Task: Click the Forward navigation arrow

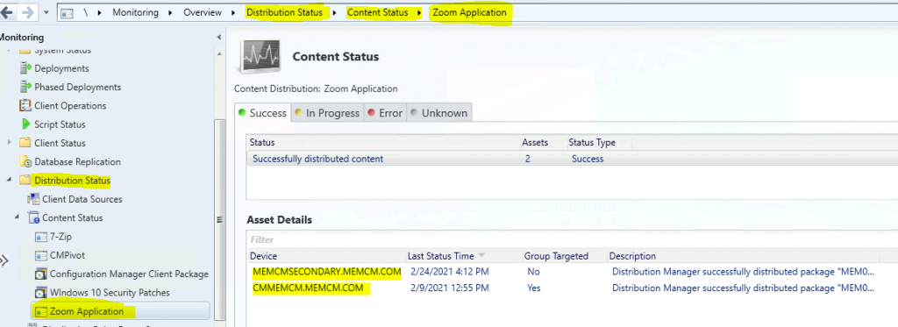Action: 27,12
